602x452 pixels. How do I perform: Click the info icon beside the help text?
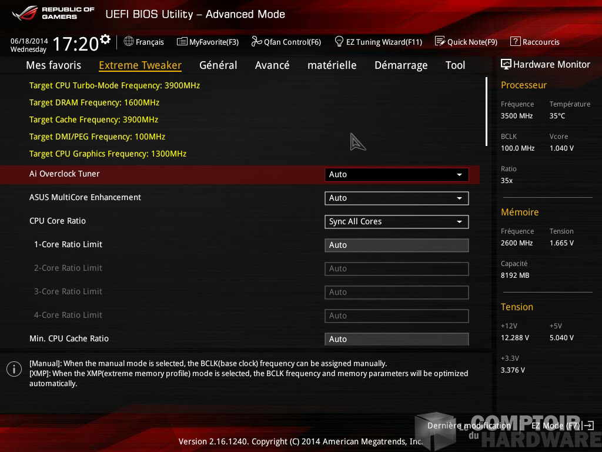(14, 369)
